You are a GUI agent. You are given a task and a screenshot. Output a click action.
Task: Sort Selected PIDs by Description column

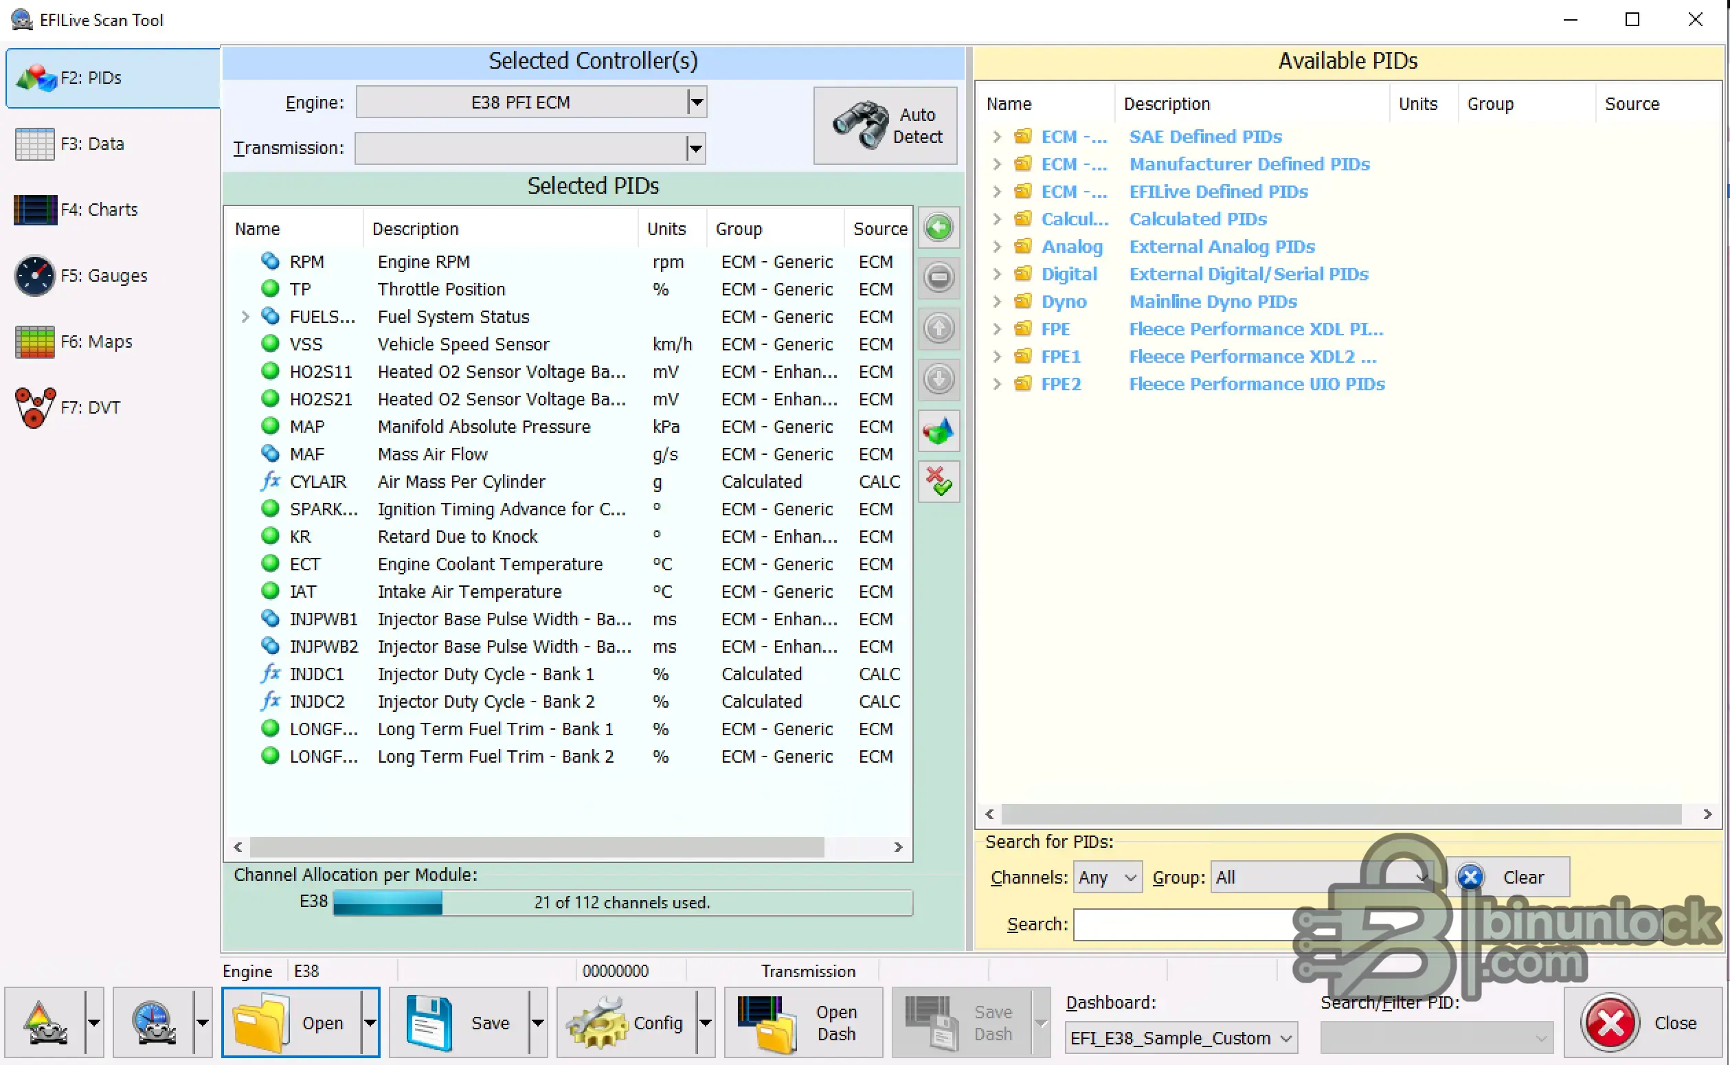[500, 229]
